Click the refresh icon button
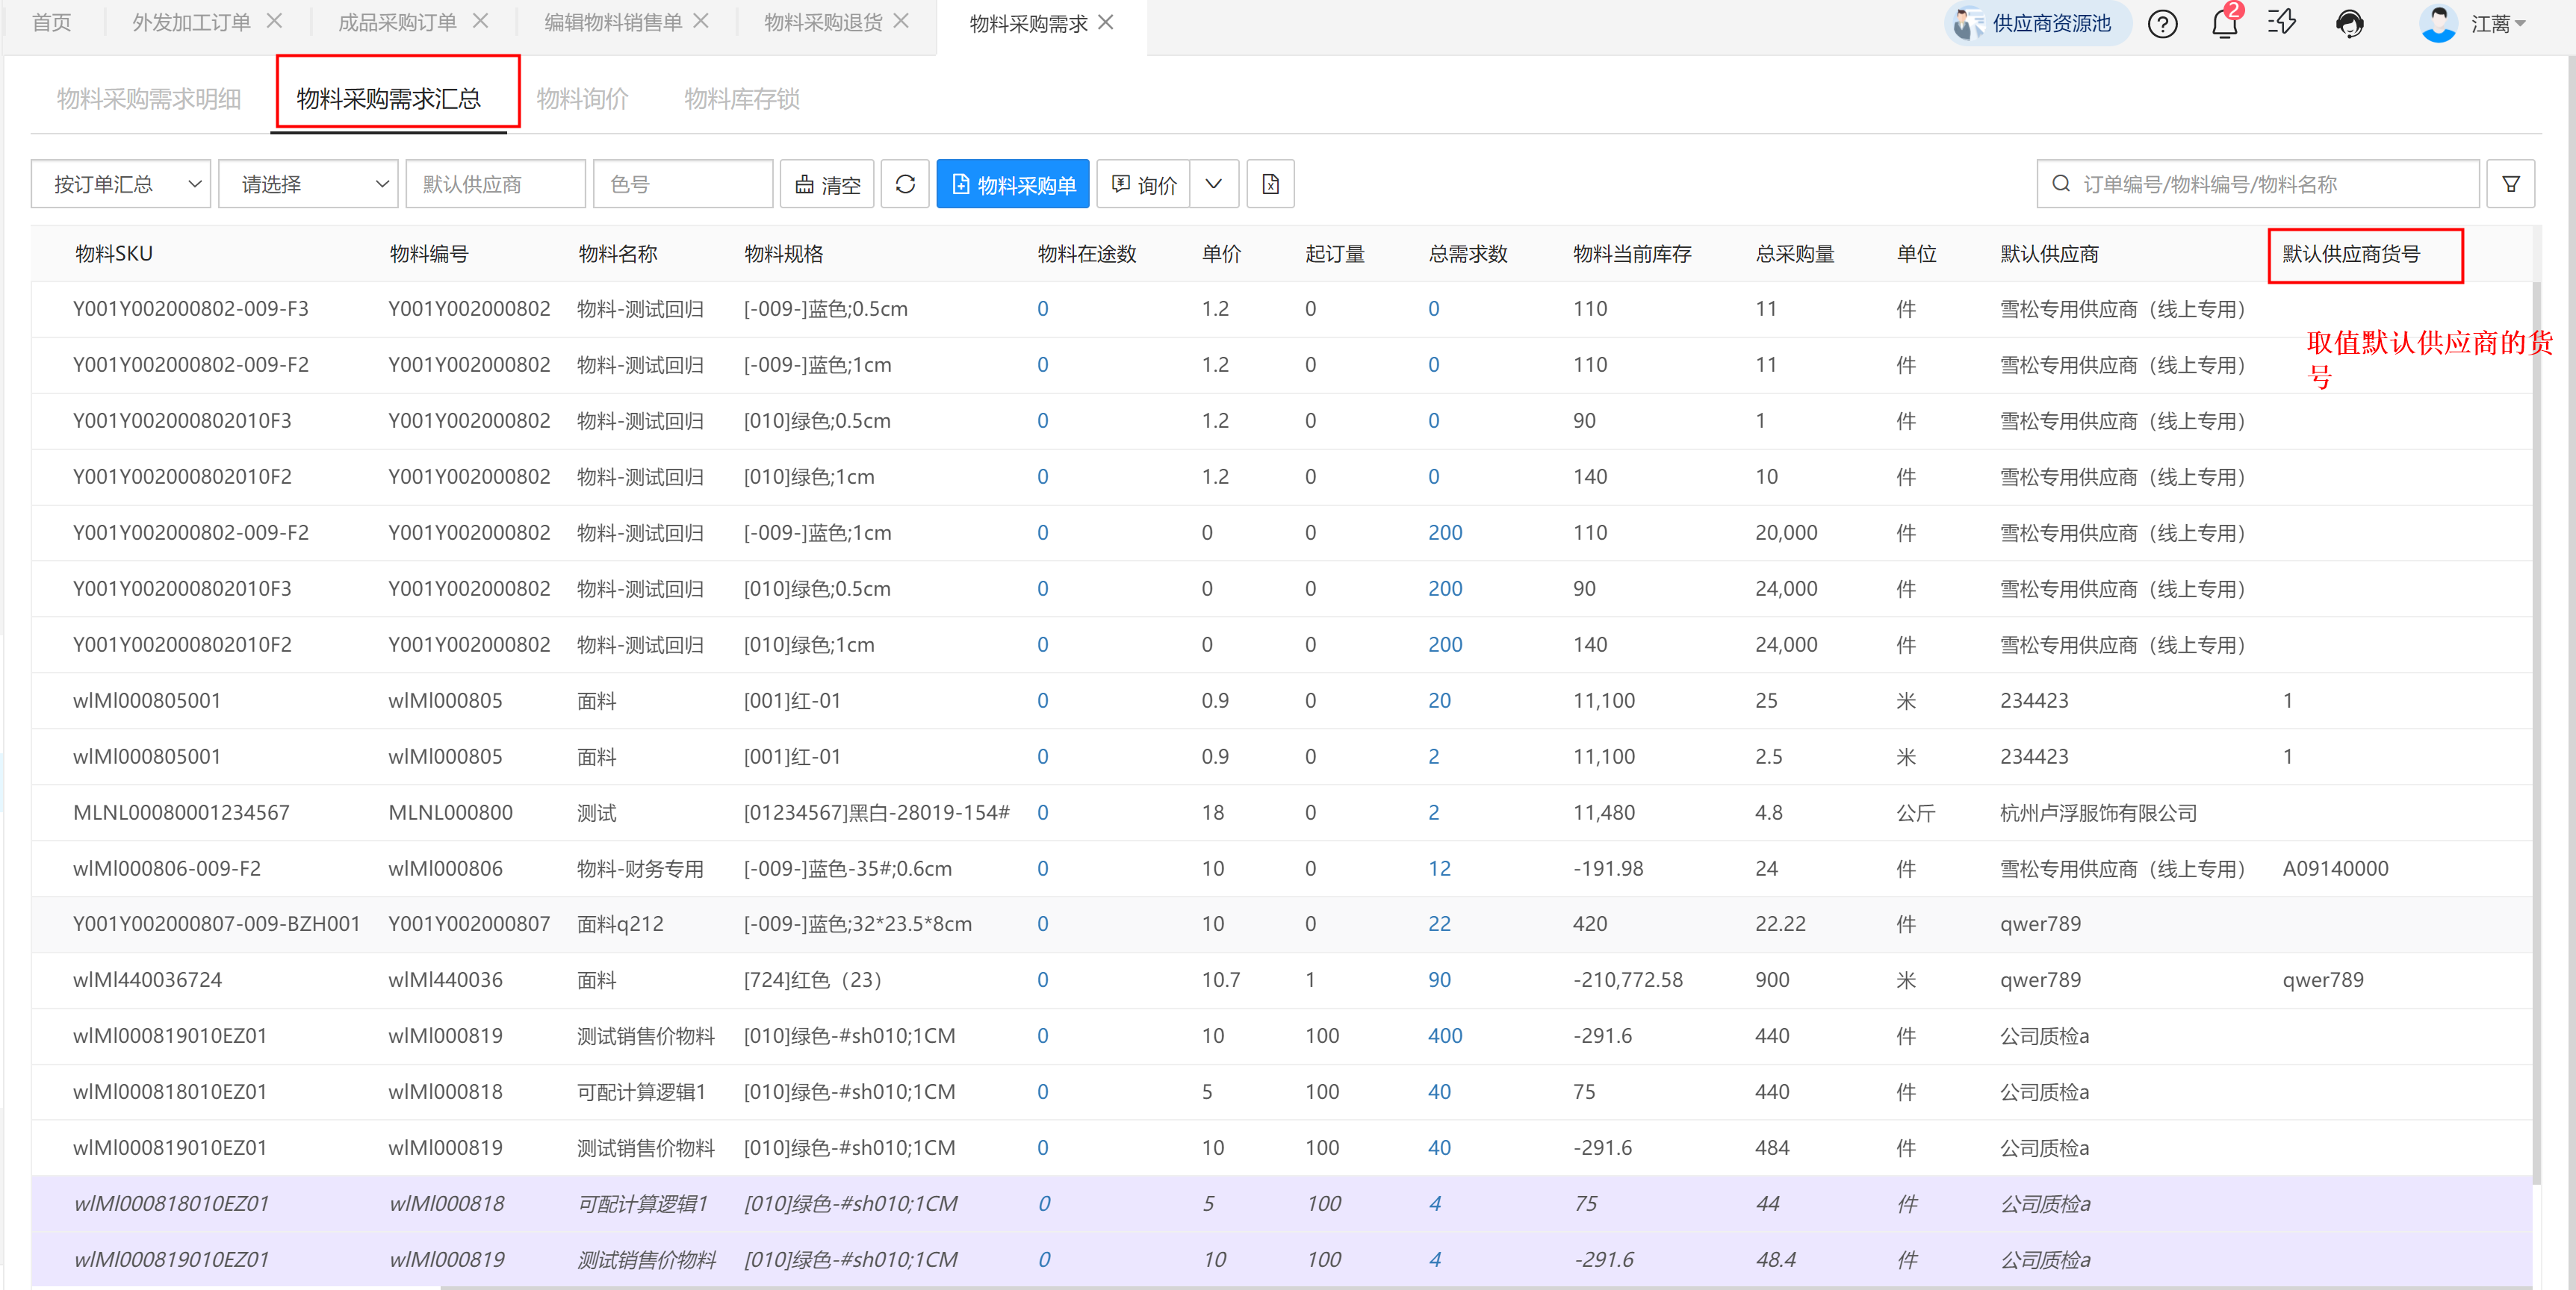Image resolution: width=2576 pixels, height=1290 pixels. (905, 184)
